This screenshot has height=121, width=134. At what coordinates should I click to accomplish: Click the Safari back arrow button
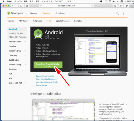(13, 6)
